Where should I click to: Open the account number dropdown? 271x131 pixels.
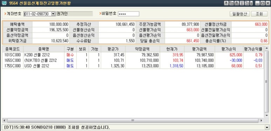click(x=53, y=14)
